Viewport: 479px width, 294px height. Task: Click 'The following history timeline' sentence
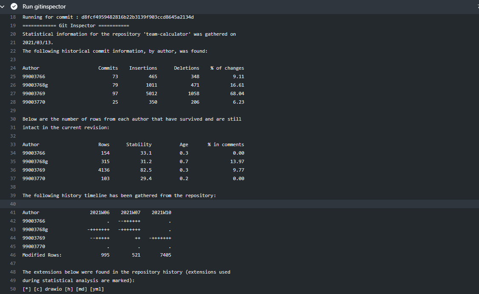119,195
